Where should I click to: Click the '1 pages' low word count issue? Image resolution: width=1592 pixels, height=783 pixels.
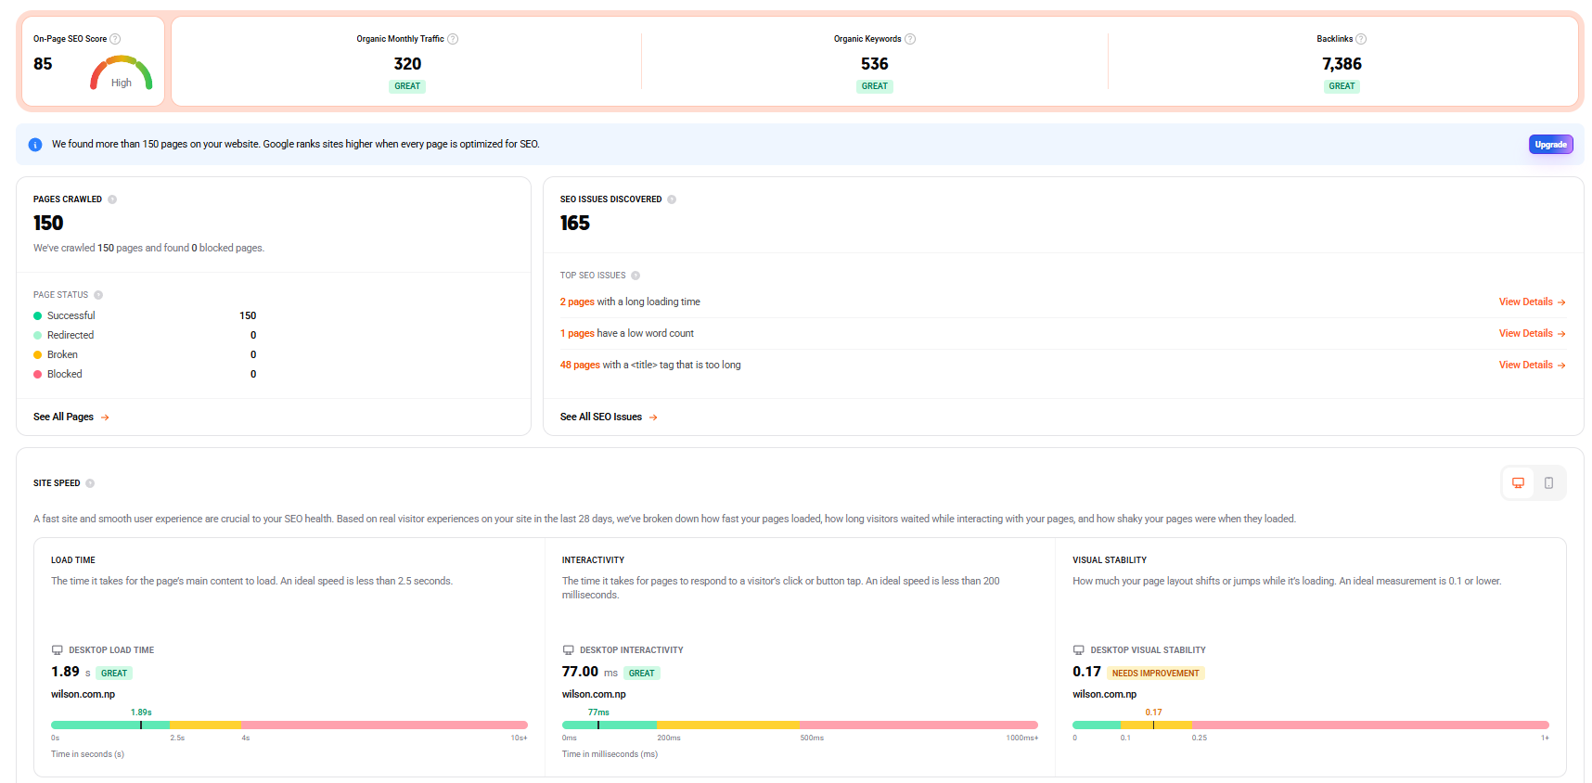(577, 334)
